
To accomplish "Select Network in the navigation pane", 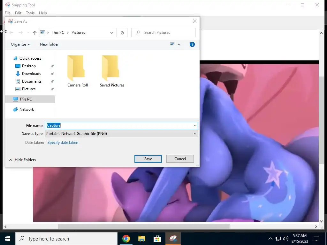I will (x=27, y=109).
